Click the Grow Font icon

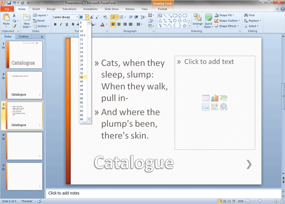(x=92, y=18)
